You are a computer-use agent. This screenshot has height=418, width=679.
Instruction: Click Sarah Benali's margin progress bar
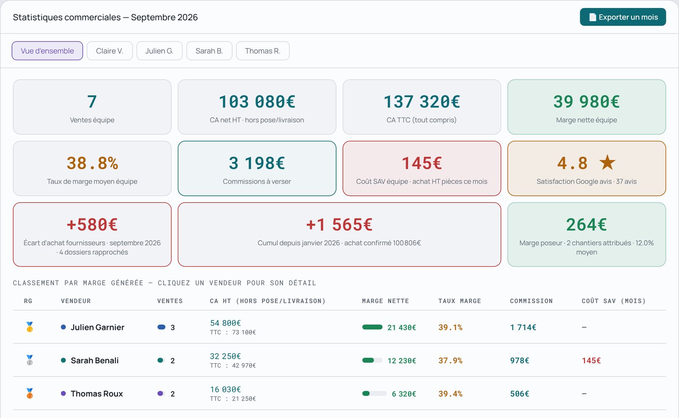point(373,360)
